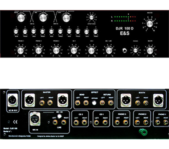Adjust the Bass EQ knob above Phono 1

[16, 31]
